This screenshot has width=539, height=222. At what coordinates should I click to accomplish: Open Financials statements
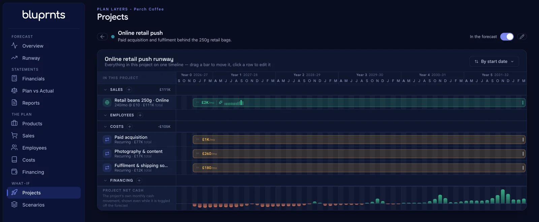click(x=44, y=78)
